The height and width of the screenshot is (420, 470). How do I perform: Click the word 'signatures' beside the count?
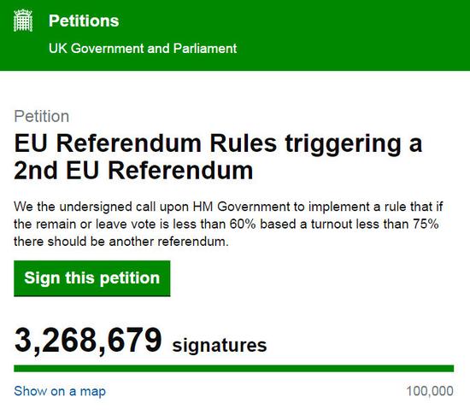[220, 346]
